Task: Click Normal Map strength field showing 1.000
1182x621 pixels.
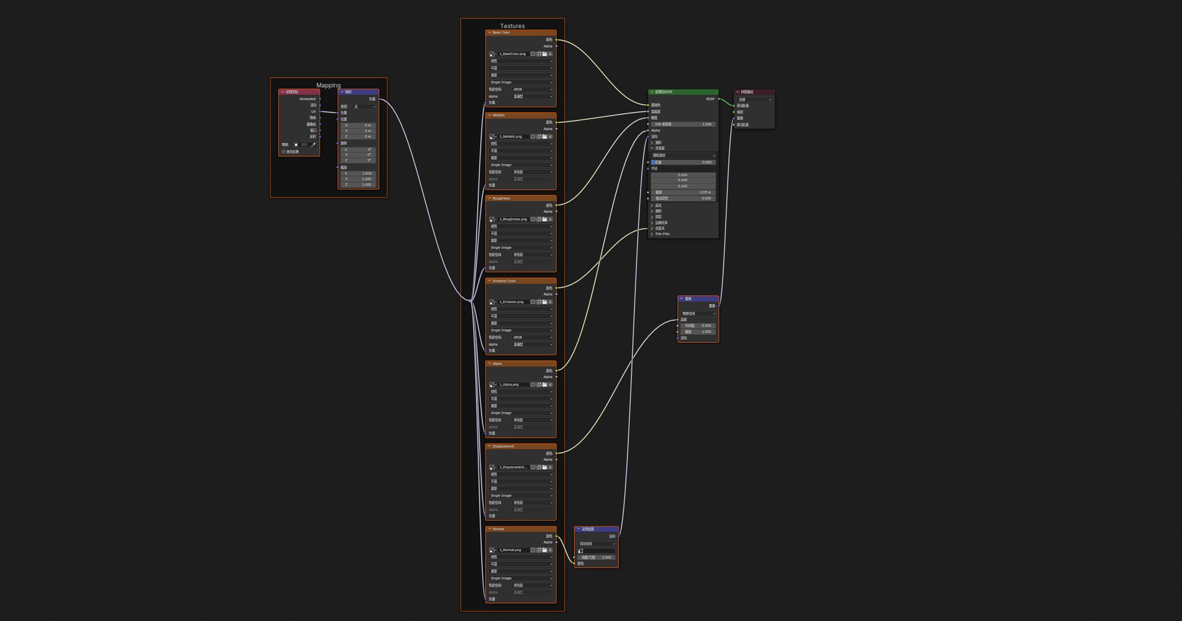Action: click(x=596, y=558)
